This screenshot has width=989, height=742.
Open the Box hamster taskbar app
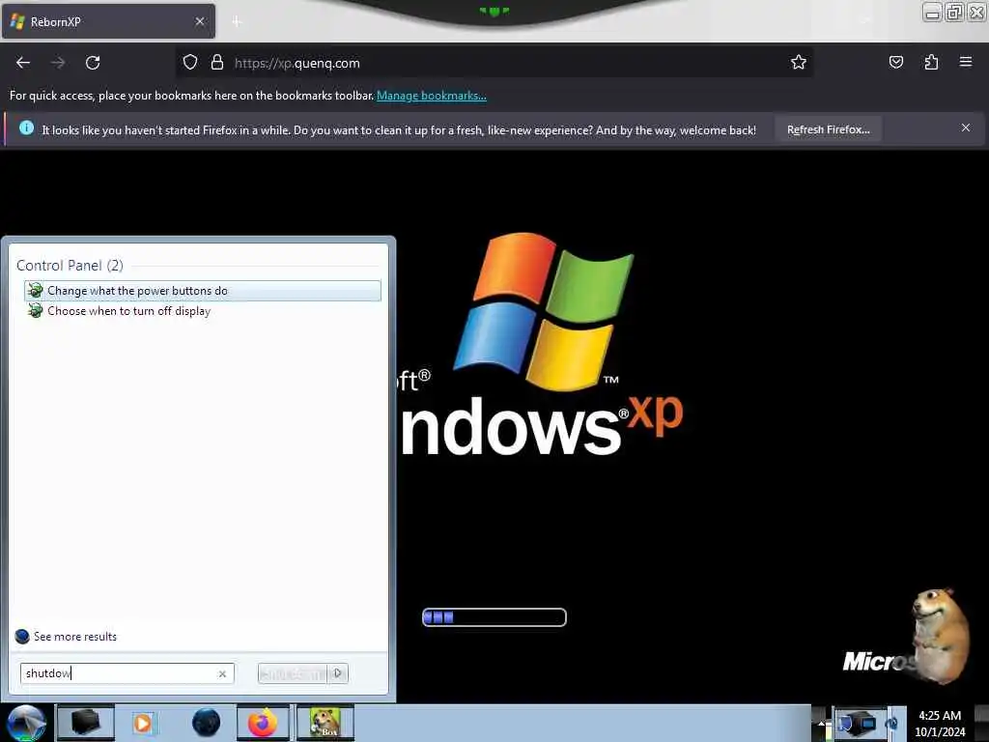pyautogui.click(x=325, y=723)
